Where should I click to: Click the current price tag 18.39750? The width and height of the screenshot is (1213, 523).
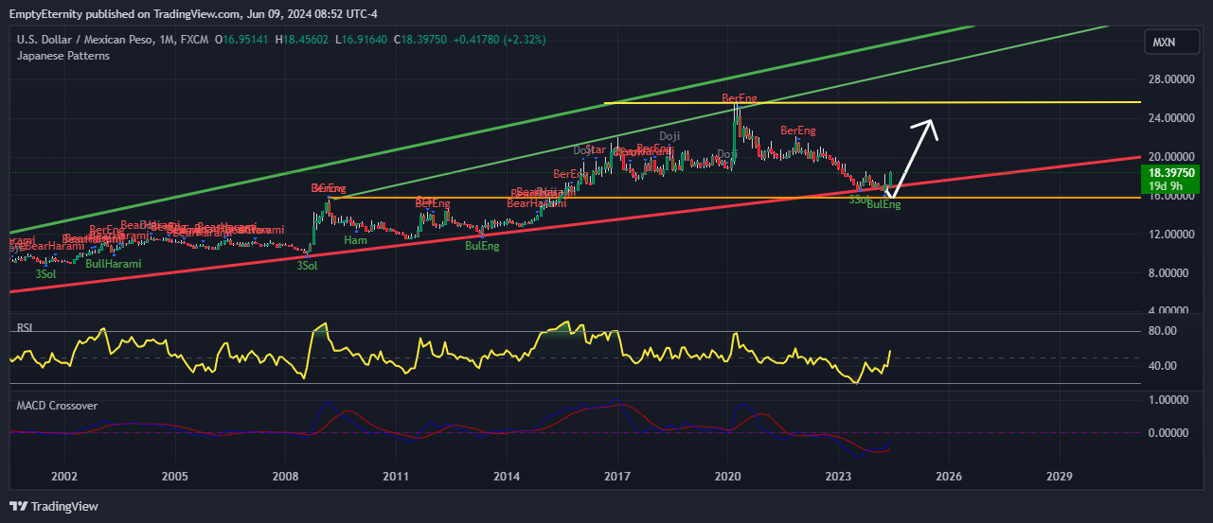pyautogui.click(x=1172, y=173)
